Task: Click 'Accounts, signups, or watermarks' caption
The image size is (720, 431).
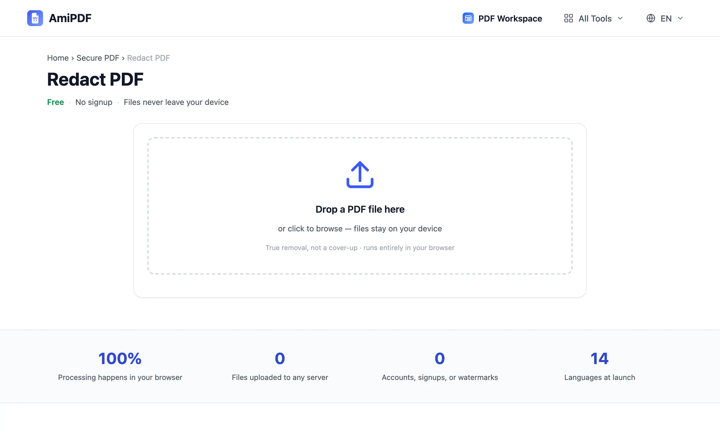Action: (440, 377)
